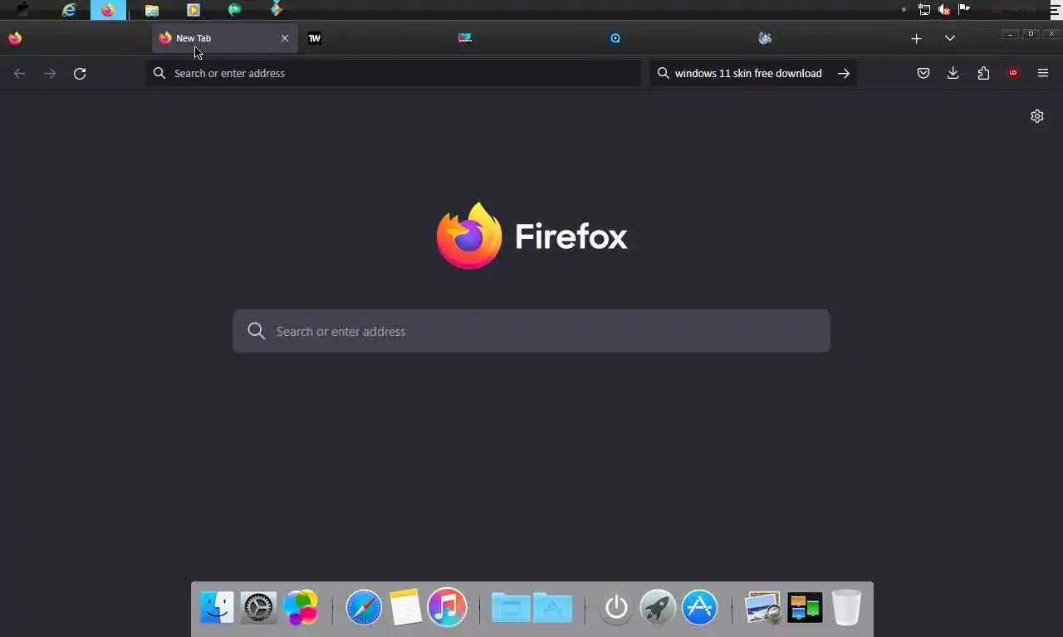Open System Preferences from the dock
The height and width of the screenshot is (637, 1063).
pos(258,608)
